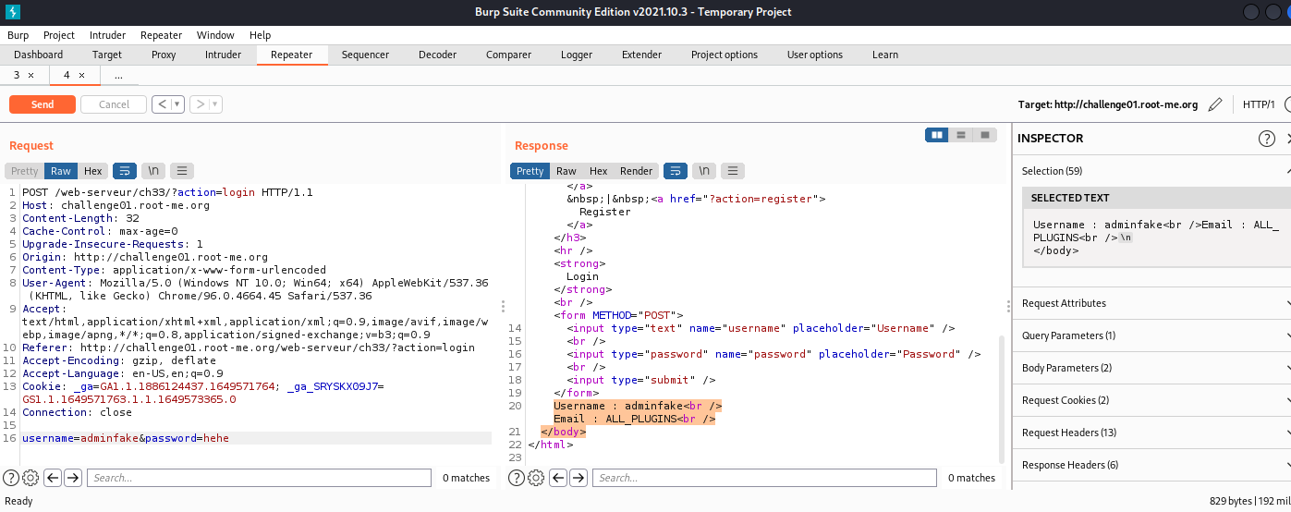Viewport: 1291px width, 512px height.
Task: Open the Project menu
Action: 59,35
